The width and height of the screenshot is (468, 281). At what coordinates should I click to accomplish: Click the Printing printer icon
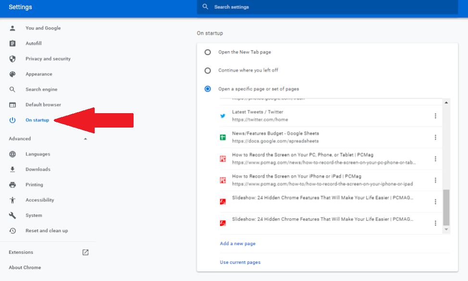pyautogui.click(x=12, y=185)
